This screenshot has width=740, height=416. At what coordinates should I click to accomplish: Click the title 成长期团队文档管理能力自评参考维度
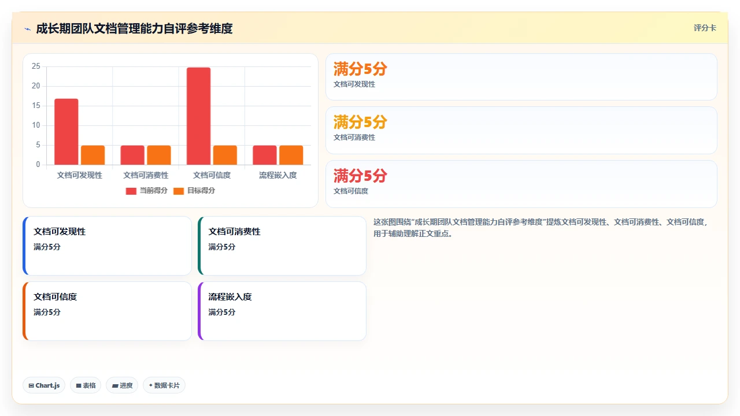[134, 28]
